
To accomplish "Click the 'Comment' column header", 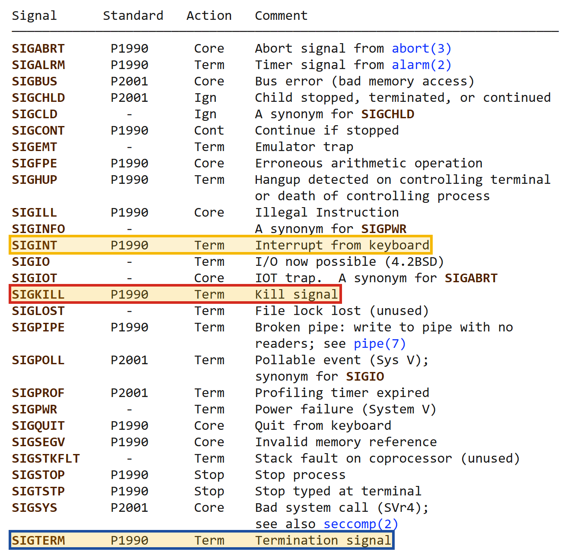I will click(281, 16).
